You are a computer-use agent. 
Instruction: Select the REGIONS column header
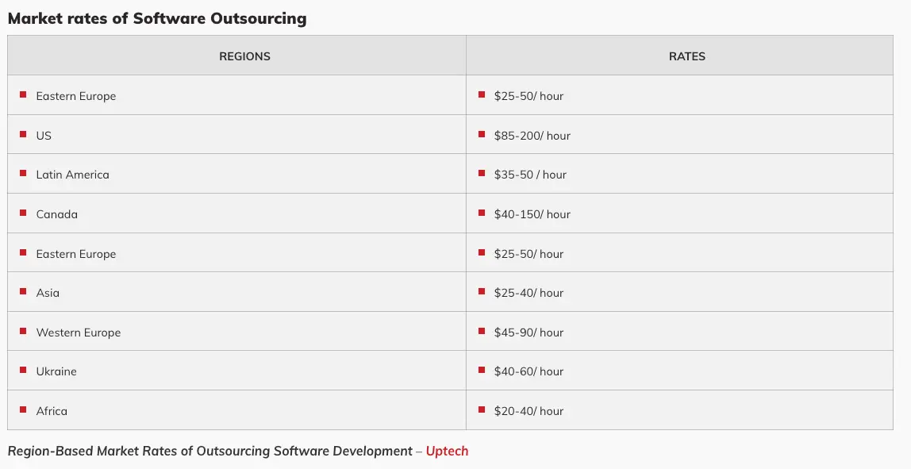pyautogui.click(x=244, y=56)
